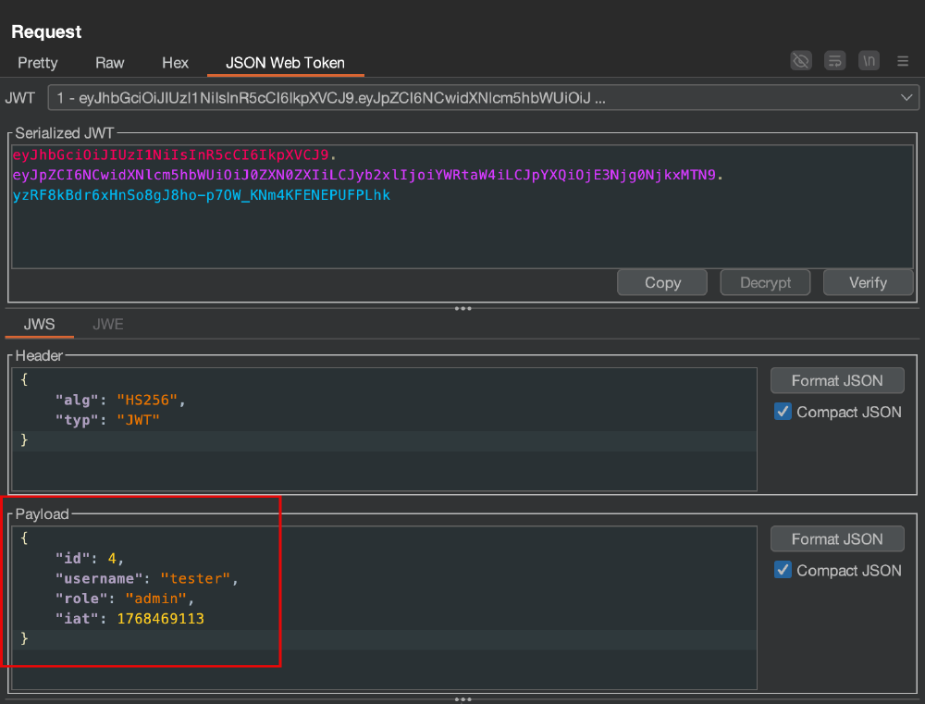Uncheck Compact JSON for the Header
925x704 pixels.
tap(783, 412)
